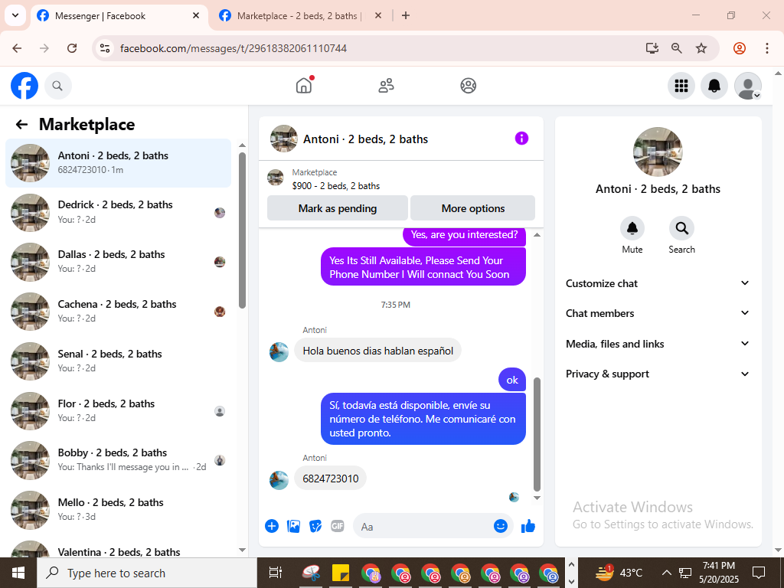784x588 pixels.
Task: Send a thumbs-up like
Action: [x=528, y=526]
